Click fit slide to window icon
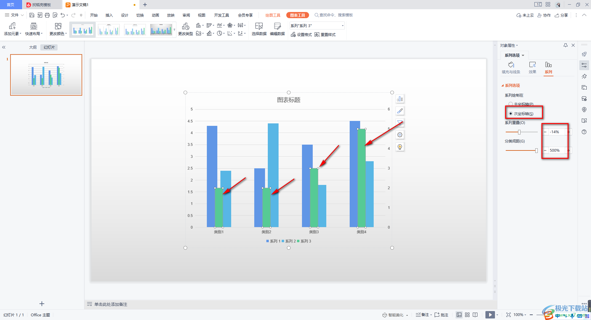 pos(508,315)
